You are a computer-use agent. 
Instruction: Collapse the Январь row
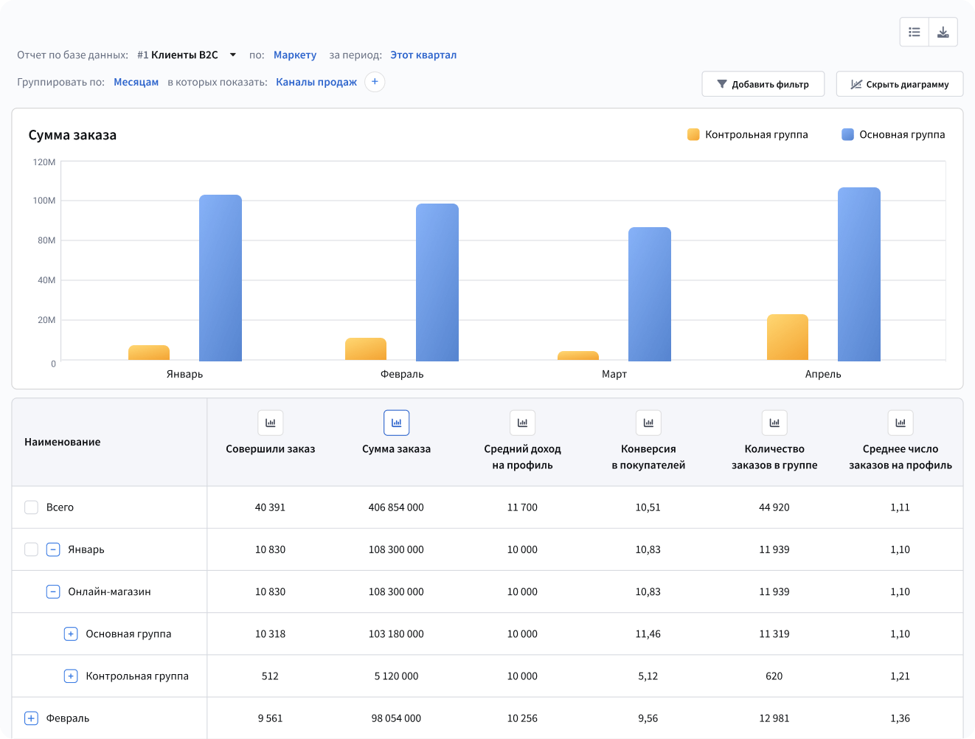pos(53,549)
